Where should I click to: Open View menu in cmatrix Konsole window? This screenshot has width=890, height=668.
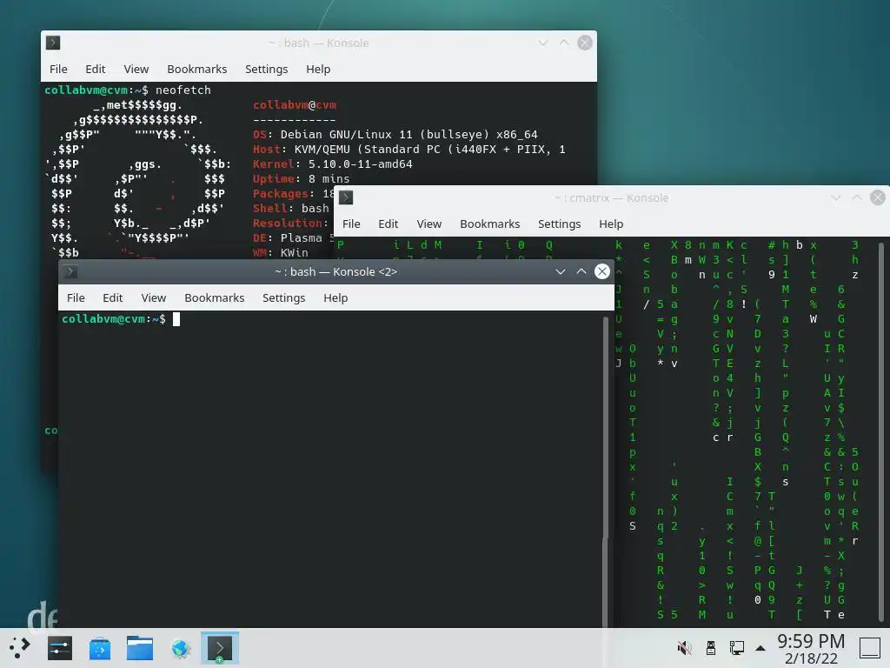(429, 224)
